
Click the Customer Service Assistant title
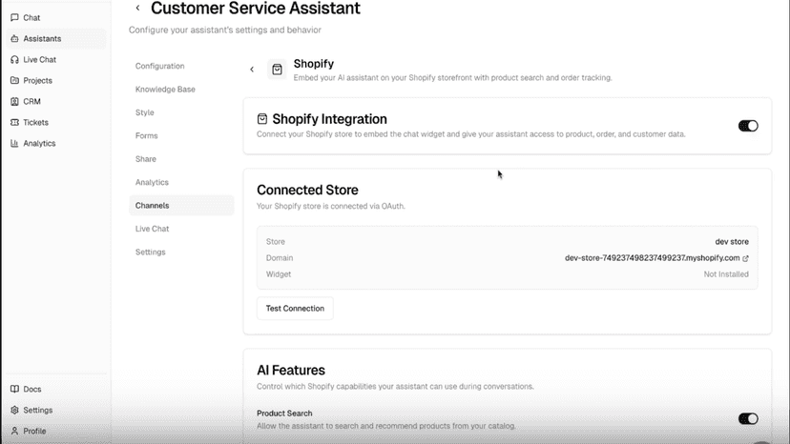point(256,8)
